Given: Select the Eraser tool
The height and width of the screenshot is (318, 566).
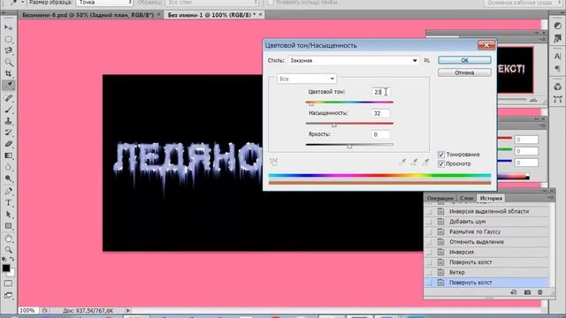Looking at the screenshot, I should (x=9, y=144).
